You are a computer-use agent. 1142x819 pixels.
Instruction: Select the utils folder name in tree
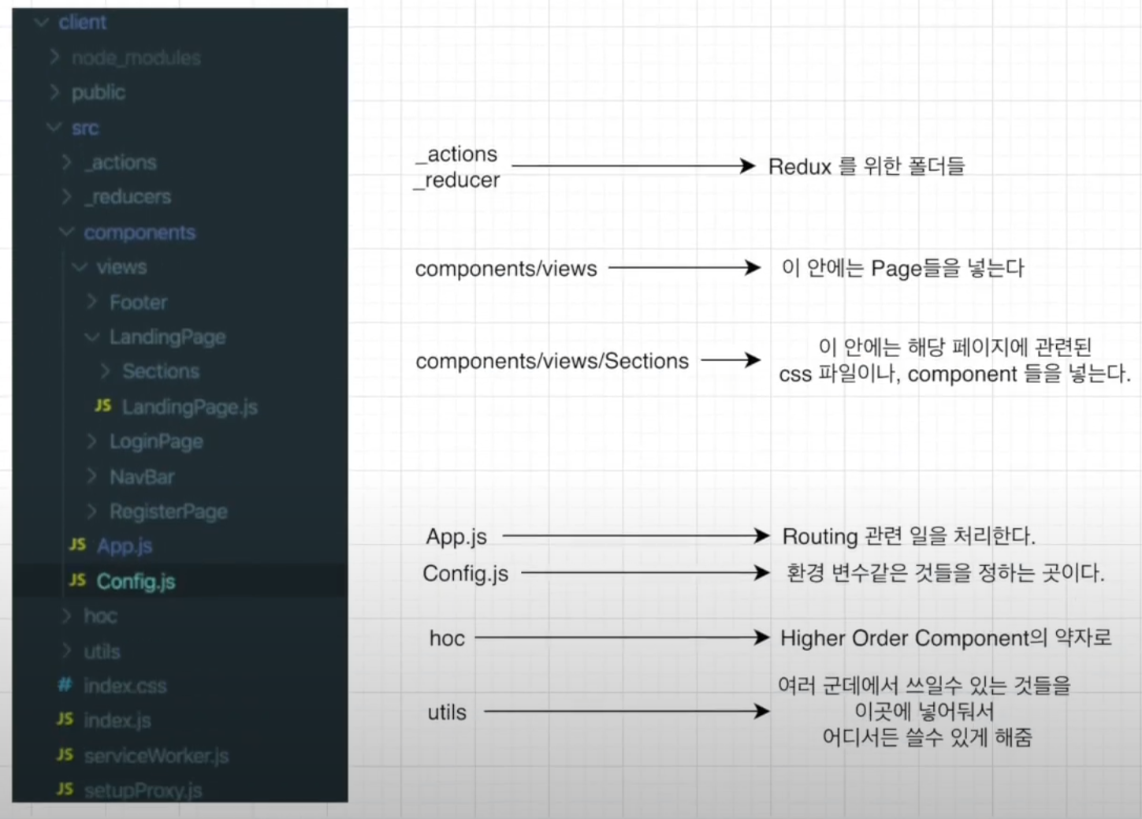102,651
